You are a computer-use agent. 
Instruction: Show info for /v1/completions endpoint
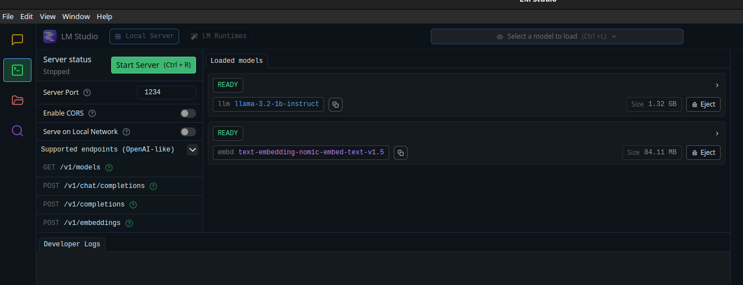point(133,204)
